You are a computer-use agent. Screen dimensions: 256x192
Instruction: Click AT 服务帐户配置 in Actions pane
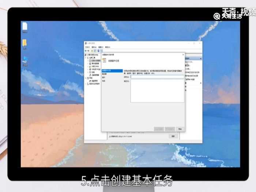(190, 79)
